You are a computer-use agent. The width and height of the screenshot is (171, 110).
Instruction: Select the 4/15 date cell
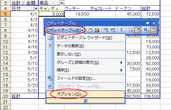click(x=25, y=41)
